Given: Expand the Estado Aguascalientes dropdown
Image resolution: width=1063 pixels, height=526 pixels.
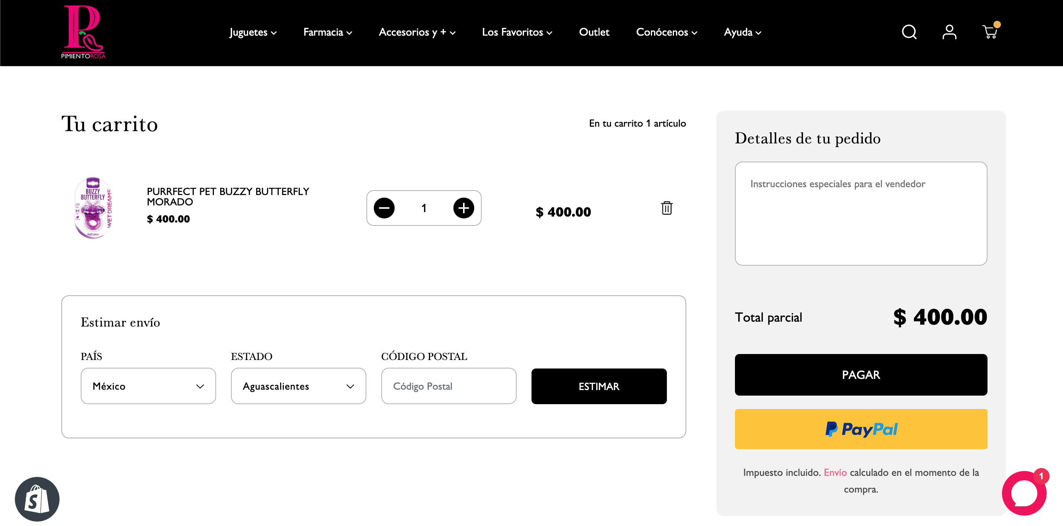Looking at the screenshot, I should pos(298,386).
